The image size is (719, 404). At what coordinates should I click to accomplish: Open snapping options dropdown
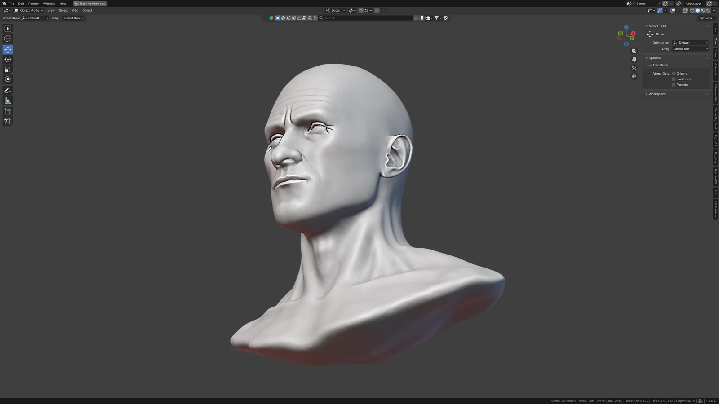(x=368, y=10)
